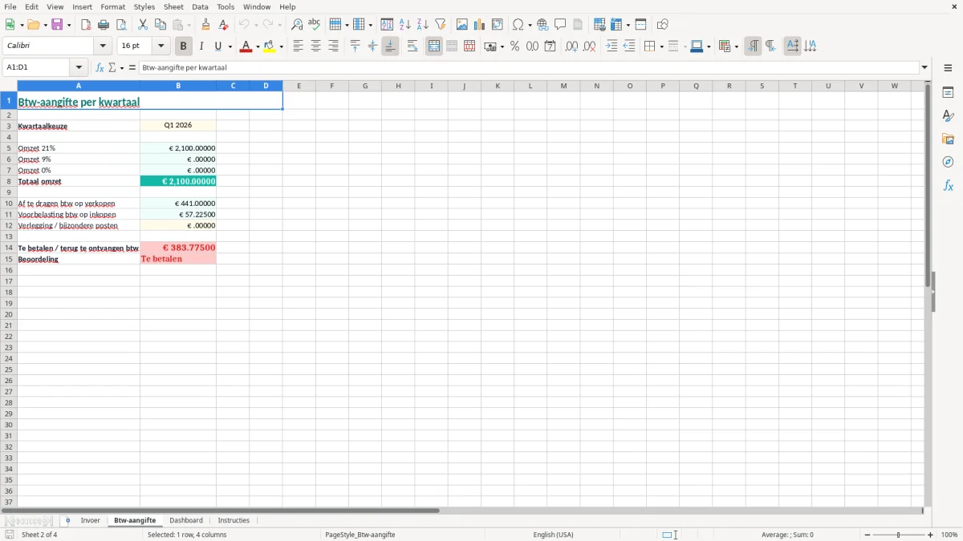963x541 pixels.
Task: Toggle Merge and Center Cells button
Action: pos(434,46)
